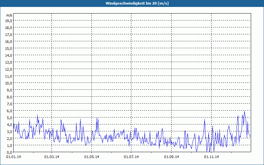Click the 'm/s' unit label

click(x=9, y=15)
